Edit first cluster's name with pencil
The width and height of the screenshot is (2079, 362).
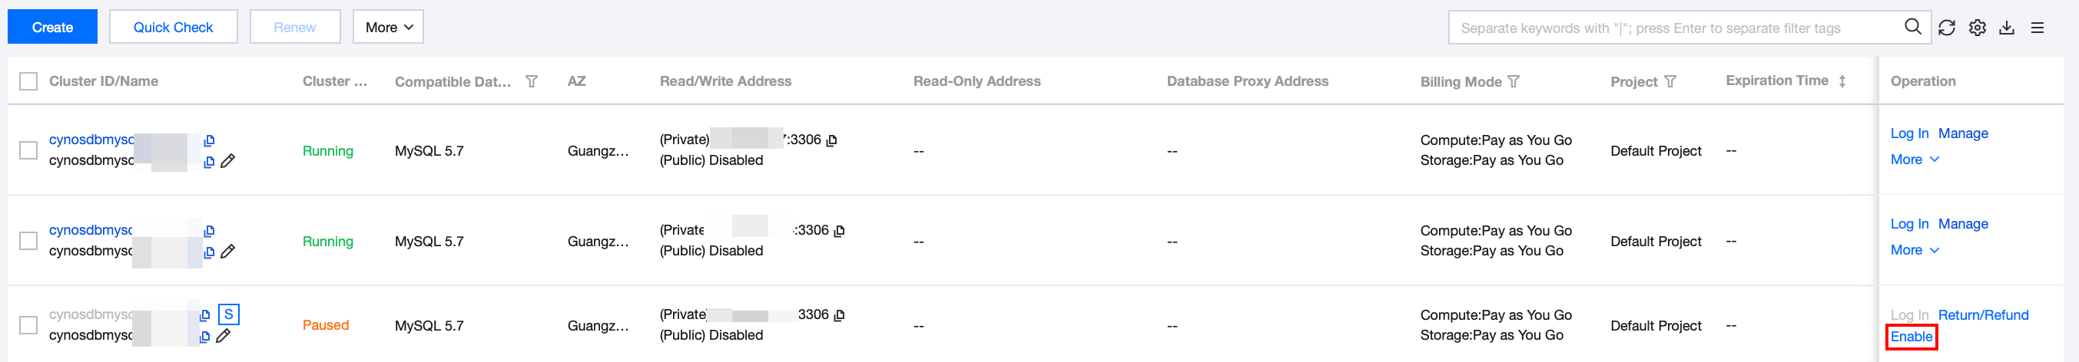point(228,161)
